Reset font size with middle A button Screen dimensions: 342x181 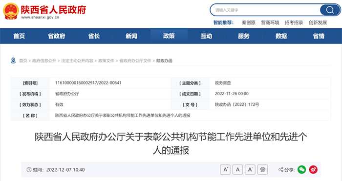click(238, 169)
